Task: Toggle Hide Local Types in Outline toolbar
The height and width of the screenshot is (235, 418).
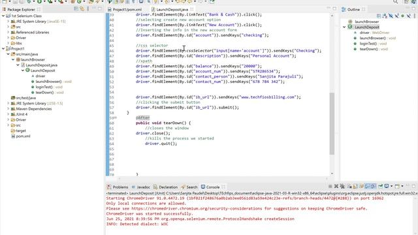Action: (x=409, y=16)
